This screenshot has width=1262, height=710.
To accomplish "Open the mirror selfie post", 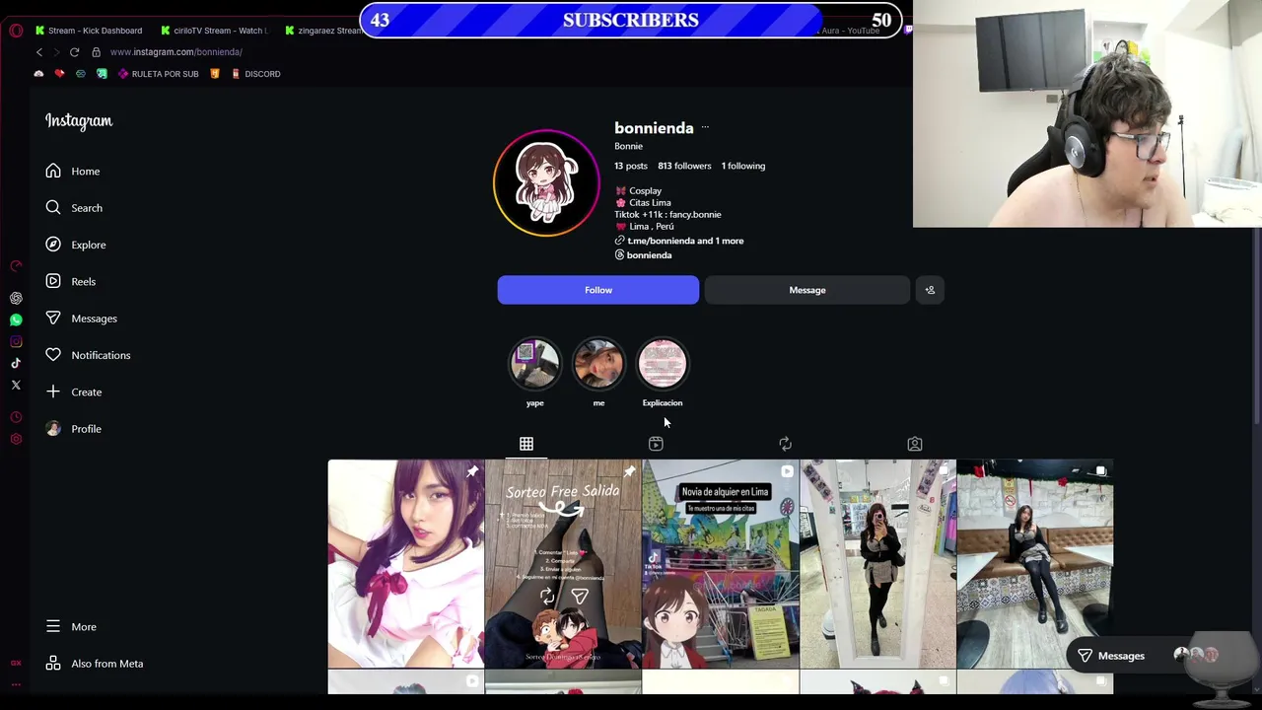I will point(877,564).
